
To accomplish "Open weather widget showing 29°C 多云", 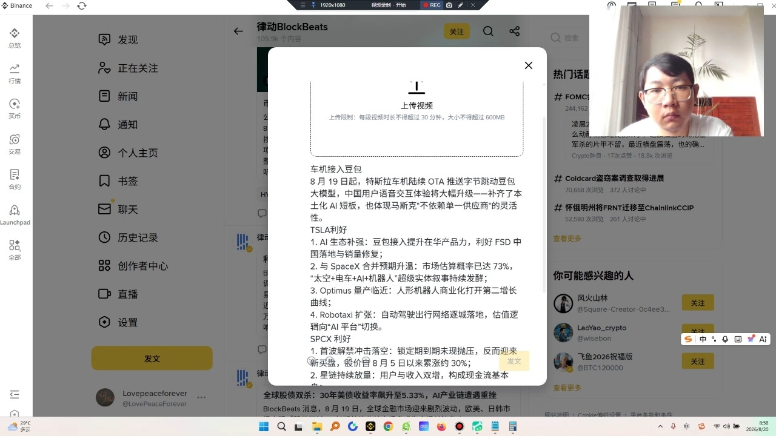I will click(x=18, y=426).
